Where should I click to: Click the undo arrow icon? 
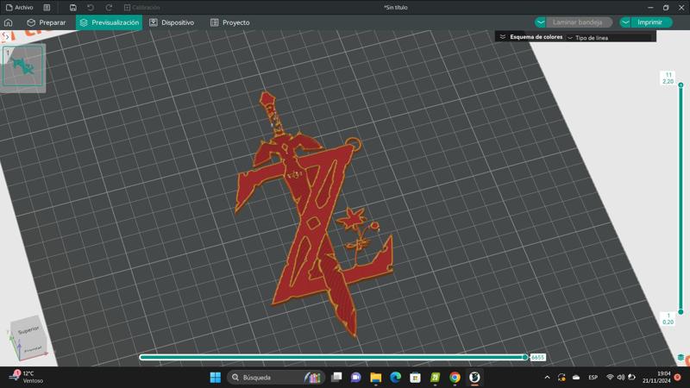click(91, 8)
